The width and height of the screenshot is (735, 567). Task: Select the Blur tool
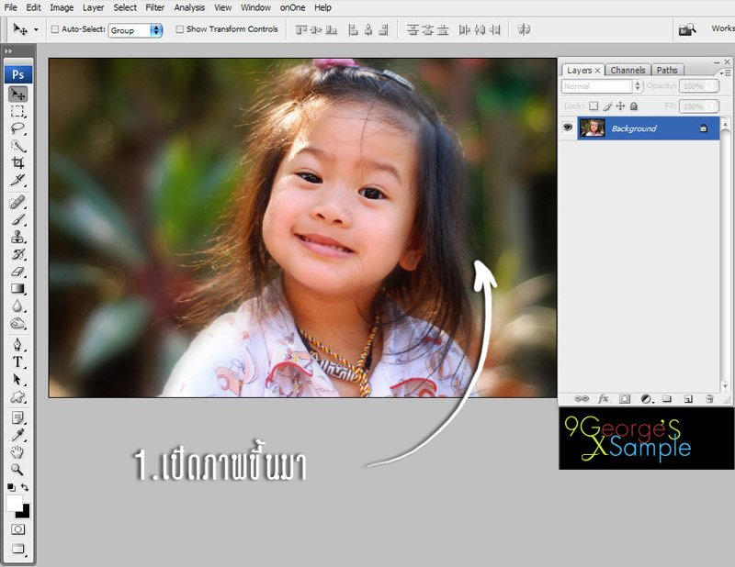pos(17,306)
